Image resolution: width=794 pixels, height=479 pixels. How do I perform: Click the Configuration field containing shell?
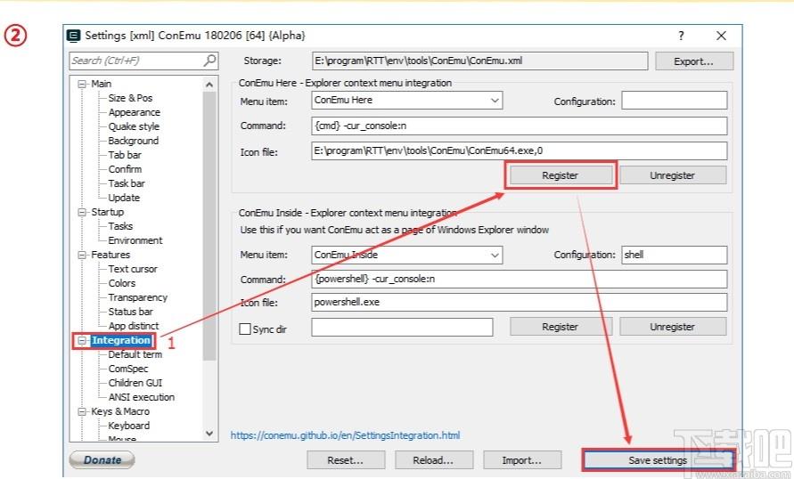tap(675, 255)
